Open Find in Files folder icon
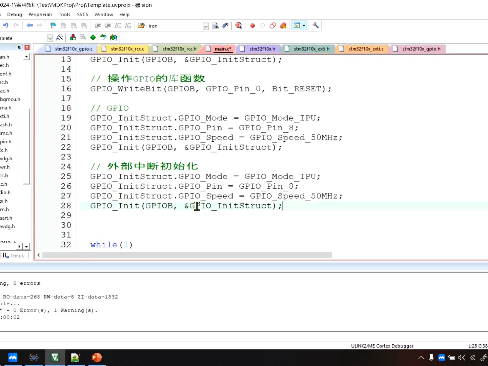The height and width of the screenshot is (366, 488). 141,25
